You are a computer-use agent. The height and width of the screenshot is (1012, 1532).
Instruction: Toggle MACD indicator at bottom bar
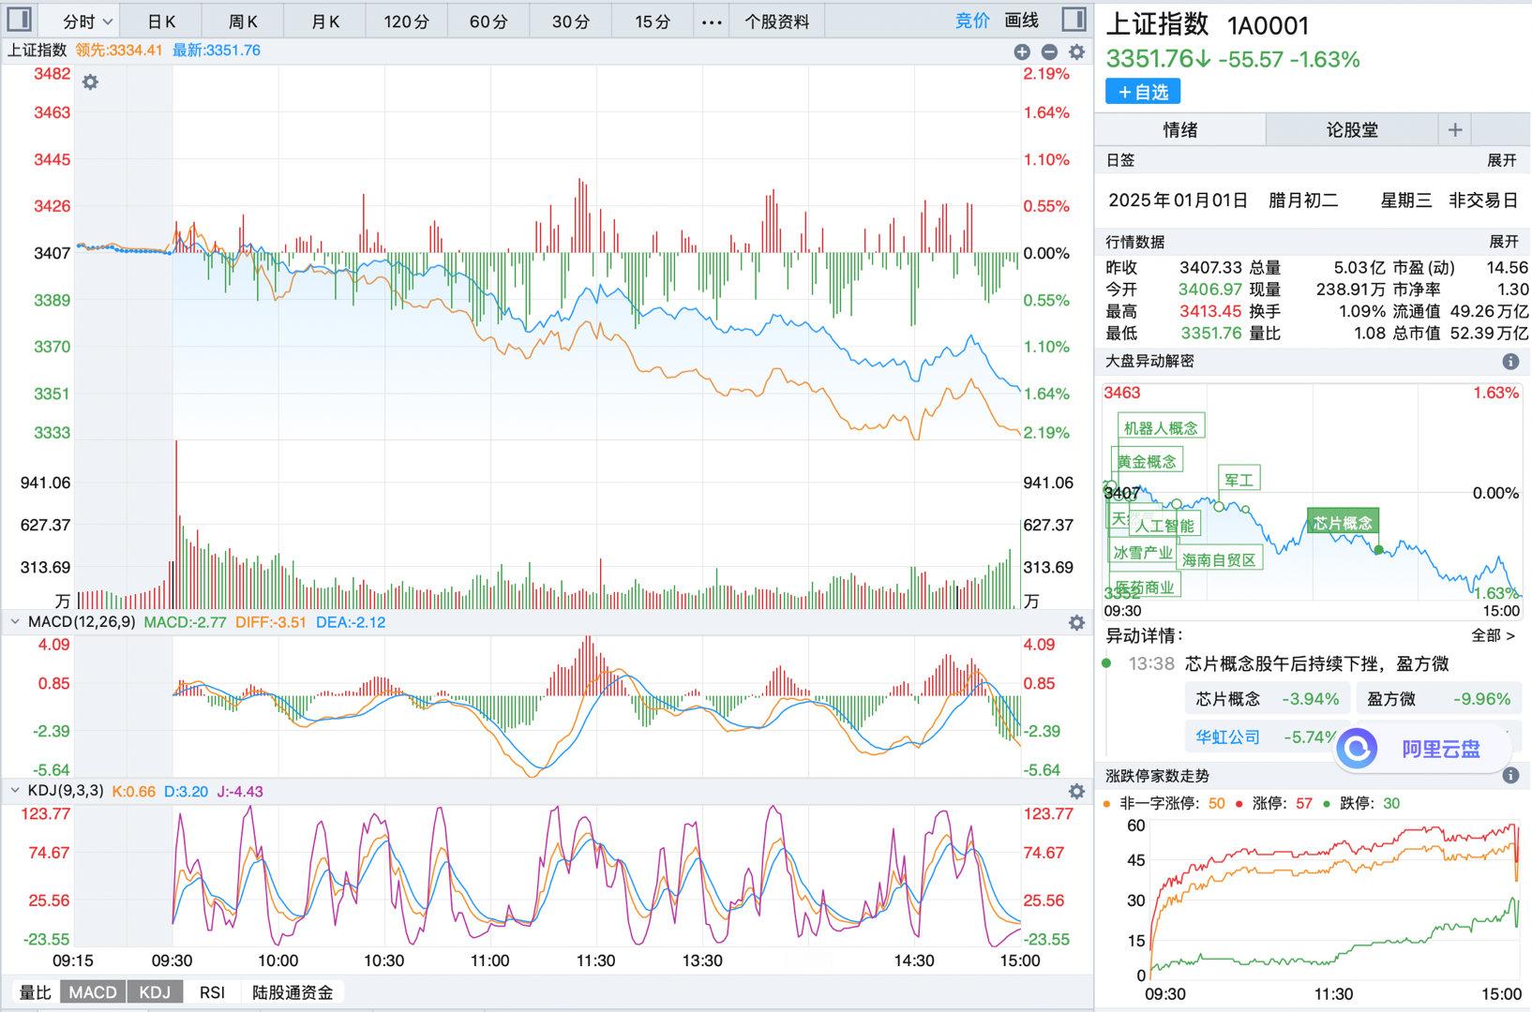click(x=93, y=992)
